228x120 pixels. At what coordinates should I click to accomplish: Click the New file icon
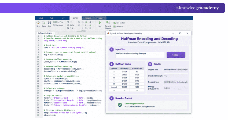38,23
